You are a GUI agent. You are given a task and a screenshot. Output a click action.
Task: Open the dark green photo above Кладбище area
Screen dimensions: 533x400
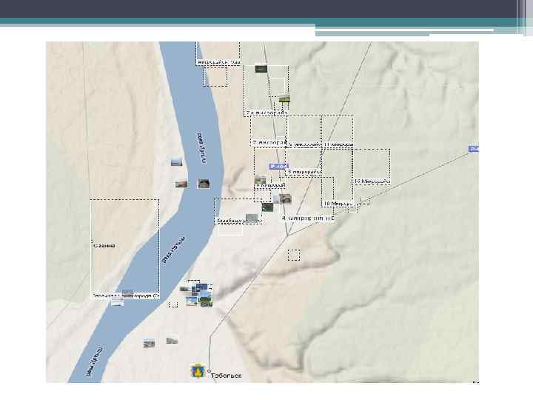(x=267, y=207)
